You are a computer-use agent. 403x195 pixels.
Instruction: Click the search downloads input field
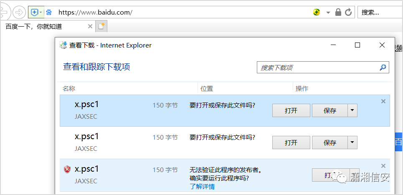coord(317,67)
